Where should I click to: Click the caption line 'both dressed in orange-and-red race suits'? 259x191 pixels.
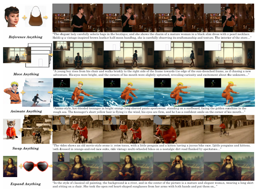point(137,149)
